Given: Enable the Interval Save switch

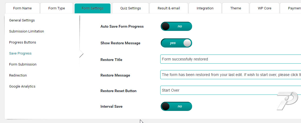Looking at the screenshot, I should (176, 106).
